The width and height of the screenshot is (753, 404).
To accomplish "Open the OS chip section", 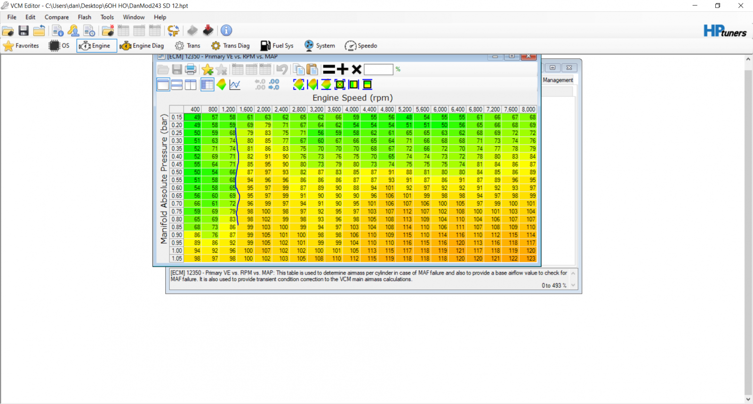I will [x=59, y=46].
